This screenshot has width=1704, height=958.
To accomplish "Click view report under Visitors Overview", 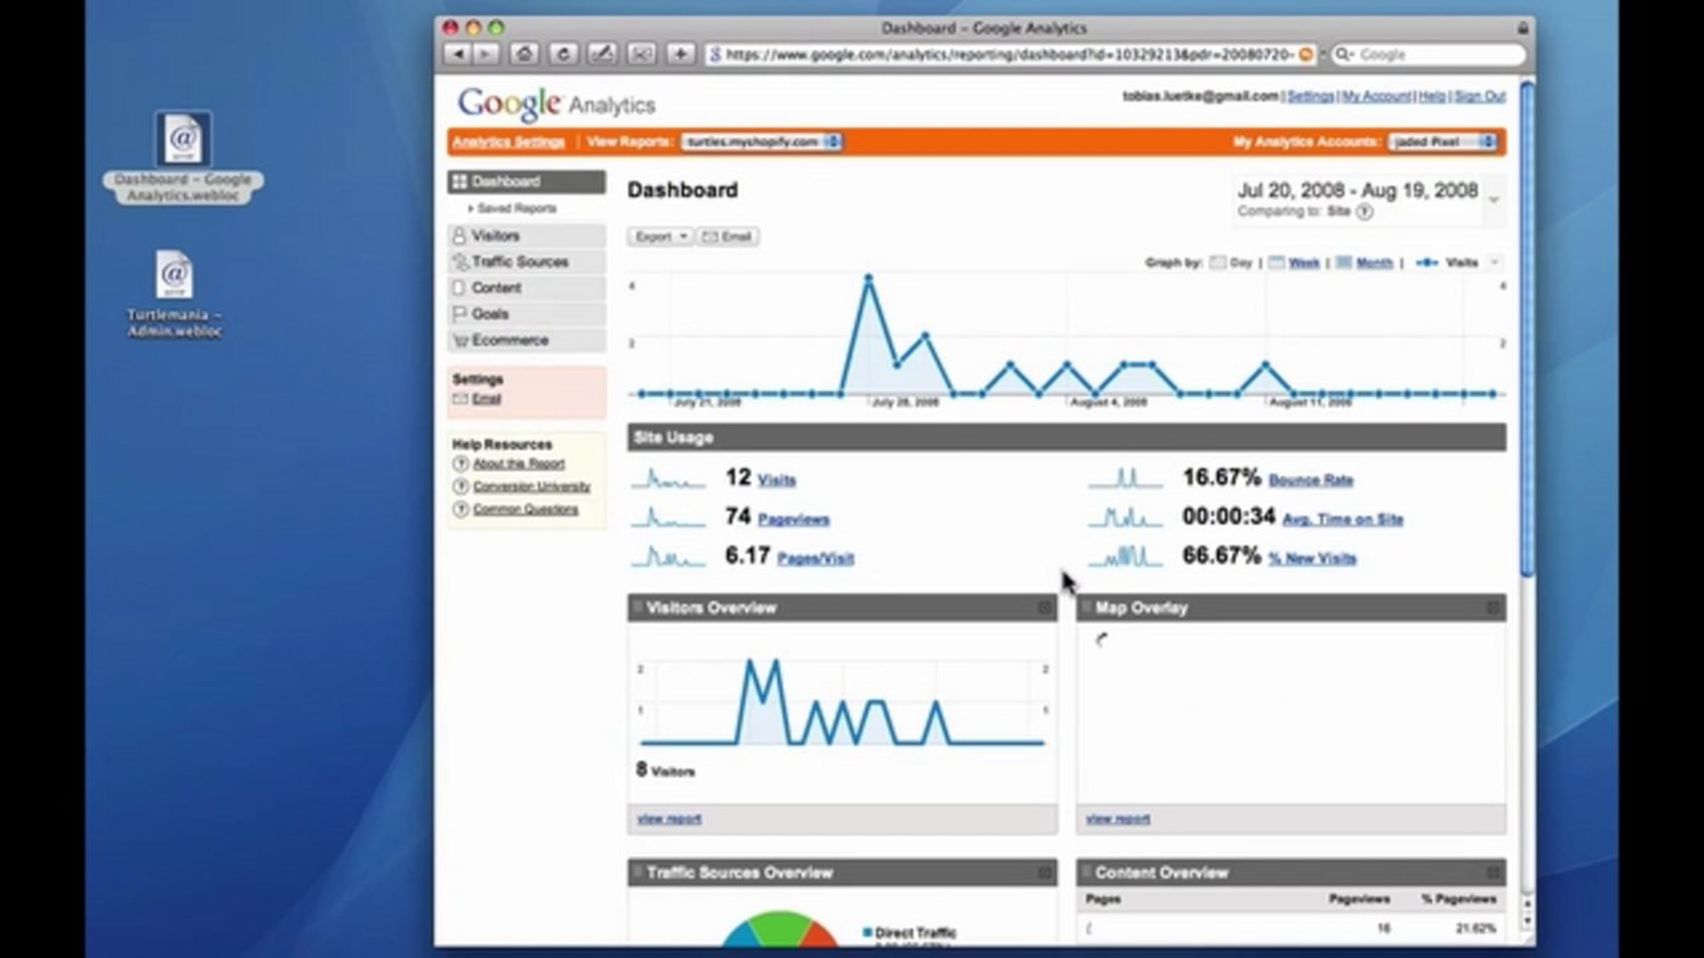I will 669,819.
